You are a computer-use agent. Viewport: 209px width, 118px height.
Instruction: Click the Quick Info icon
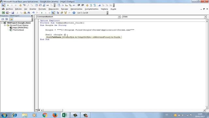click(x=66, y=5)
